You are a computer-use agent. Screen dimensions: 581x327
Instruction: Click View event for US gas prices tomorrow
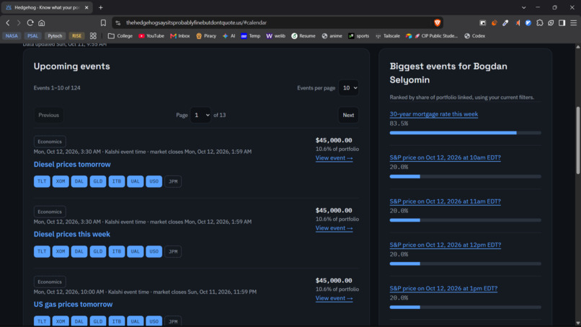334,298
